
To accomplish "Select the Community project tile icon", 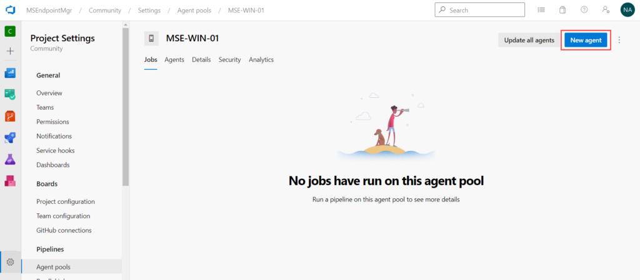I will (10, 31).
